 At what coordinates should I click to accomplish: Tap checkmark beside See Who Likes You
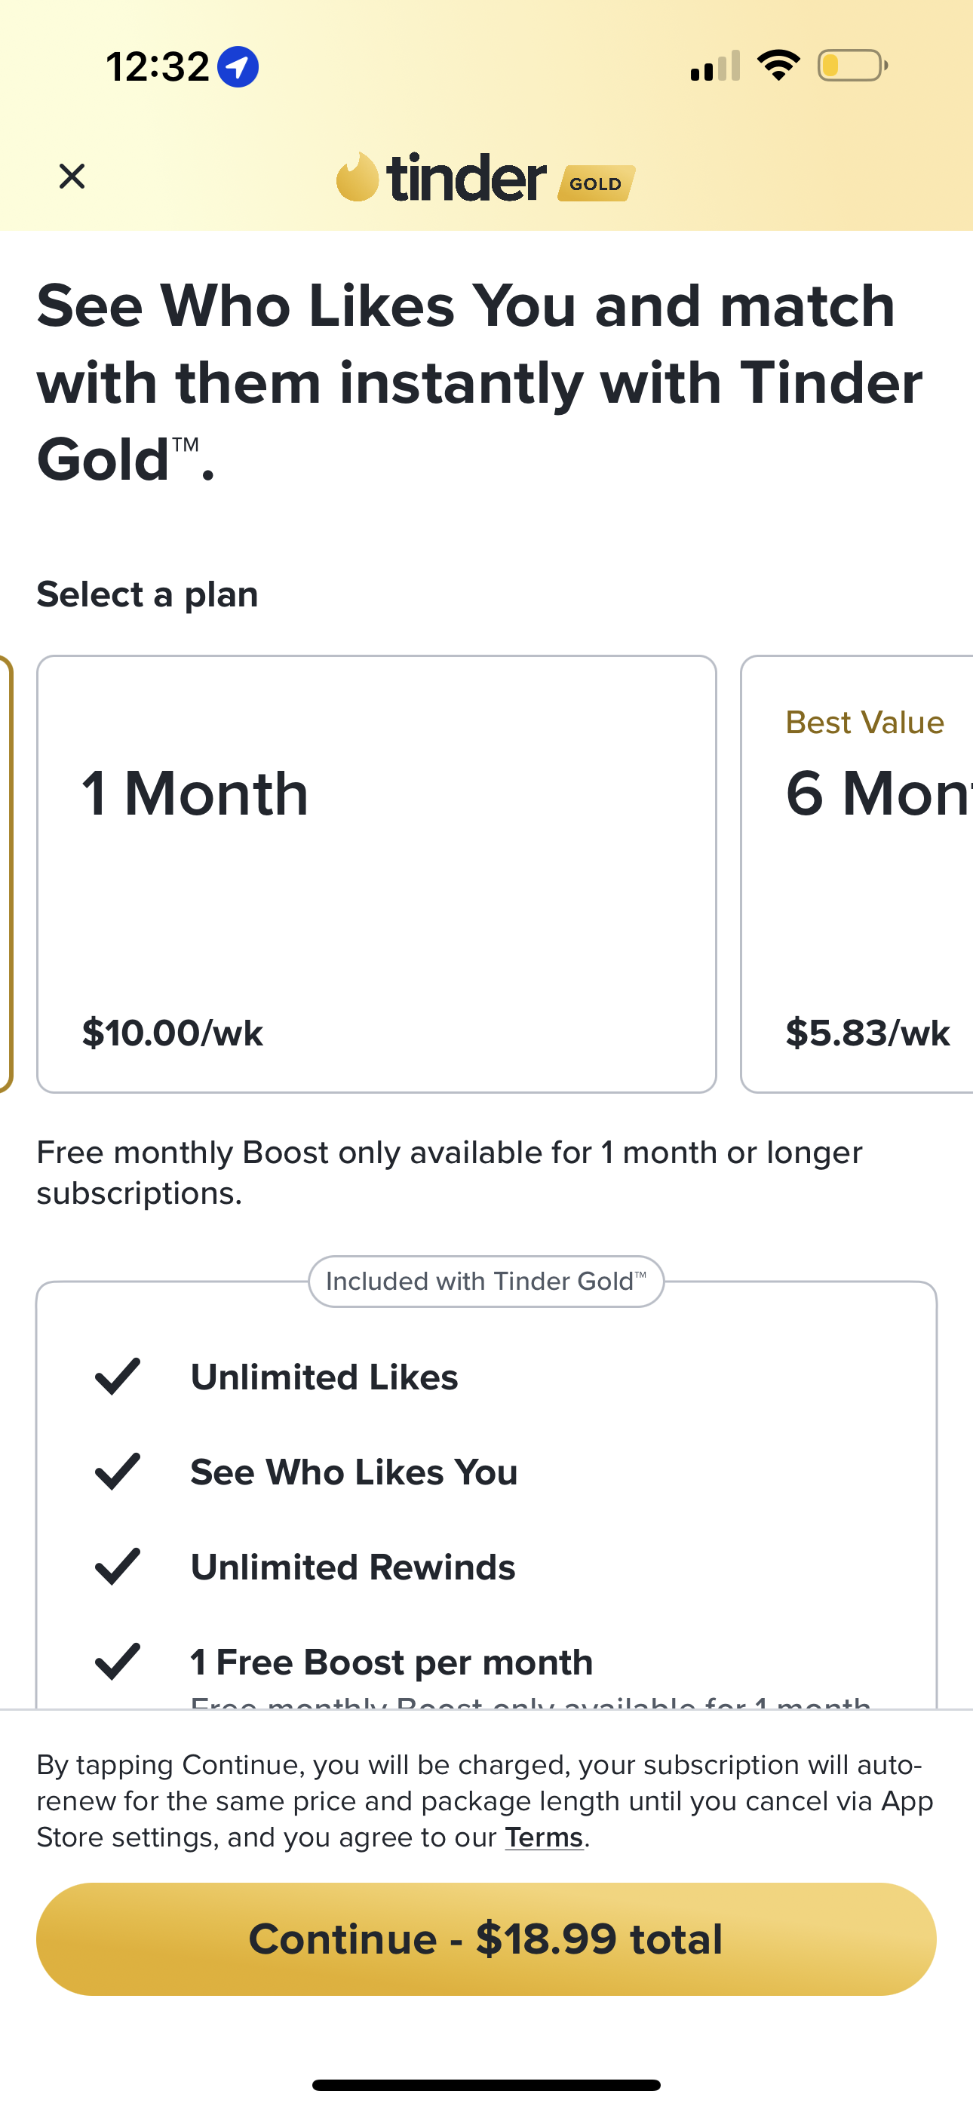118,1471
